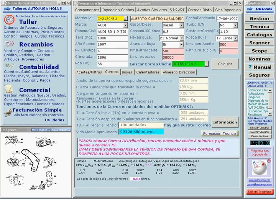Click the FechaFabricacio date field

click(x=227, y=19)
